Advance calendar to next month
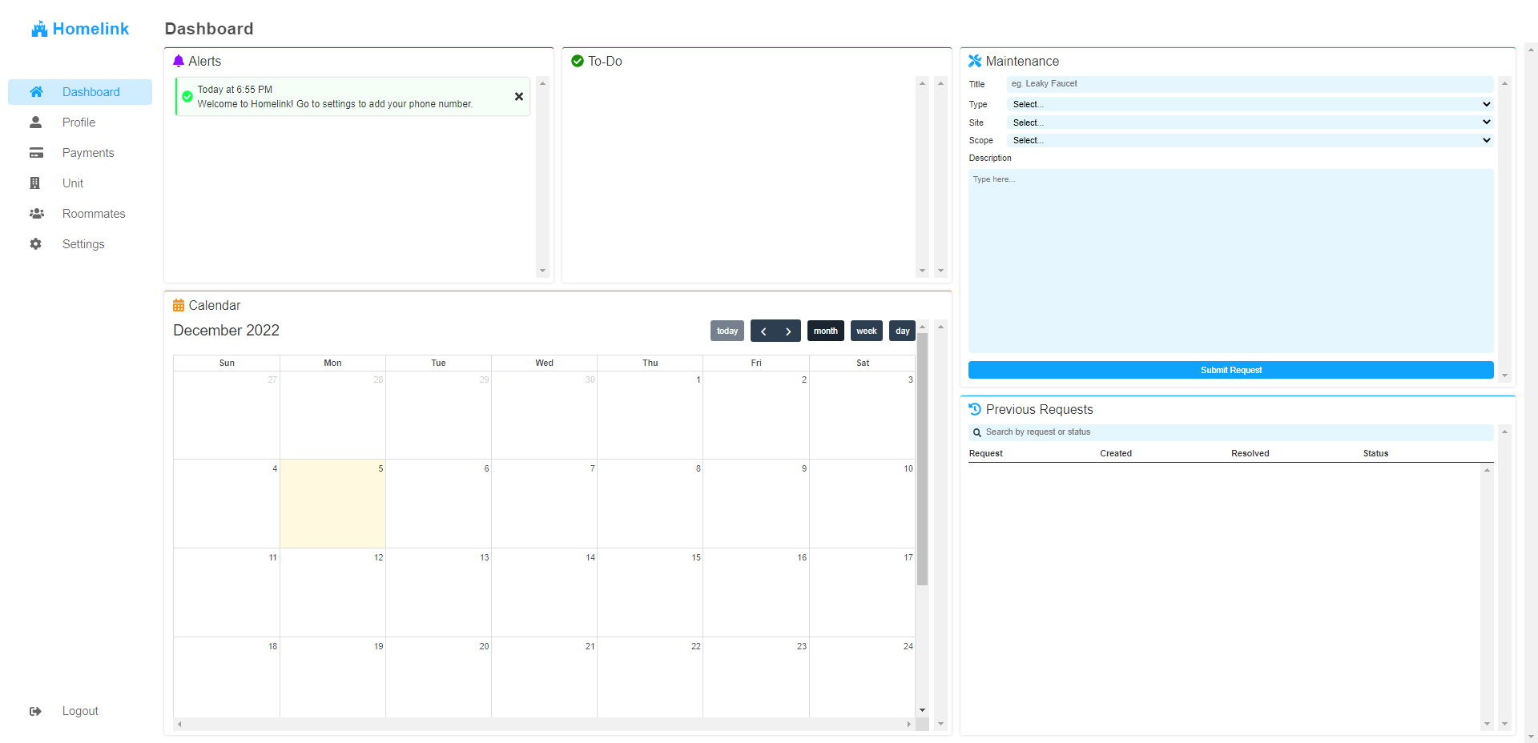The width and height of the screenshot is (1538, 743). click(788, 331)
